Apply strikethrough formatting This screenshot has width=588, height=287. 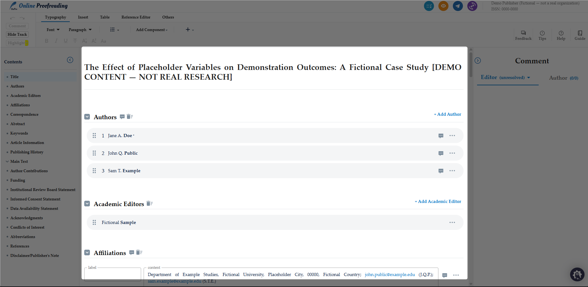(75, 41)
